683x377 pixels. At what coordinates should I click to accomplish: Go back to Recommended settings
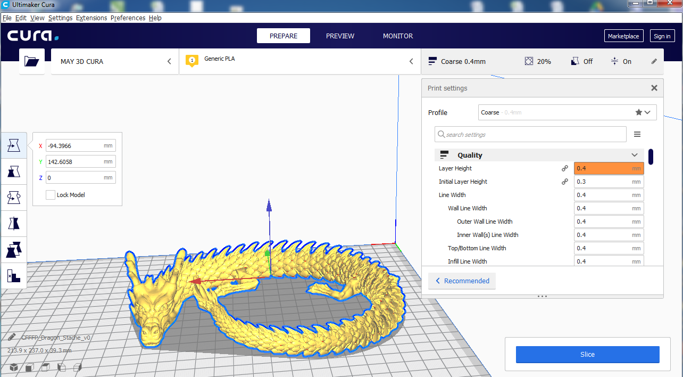click(x=462, y=281)
